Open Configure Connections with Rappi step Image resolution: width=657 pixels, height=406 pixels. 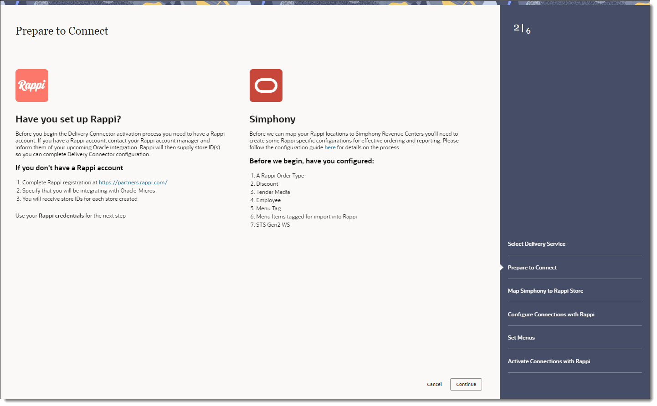tap(551, 315)
